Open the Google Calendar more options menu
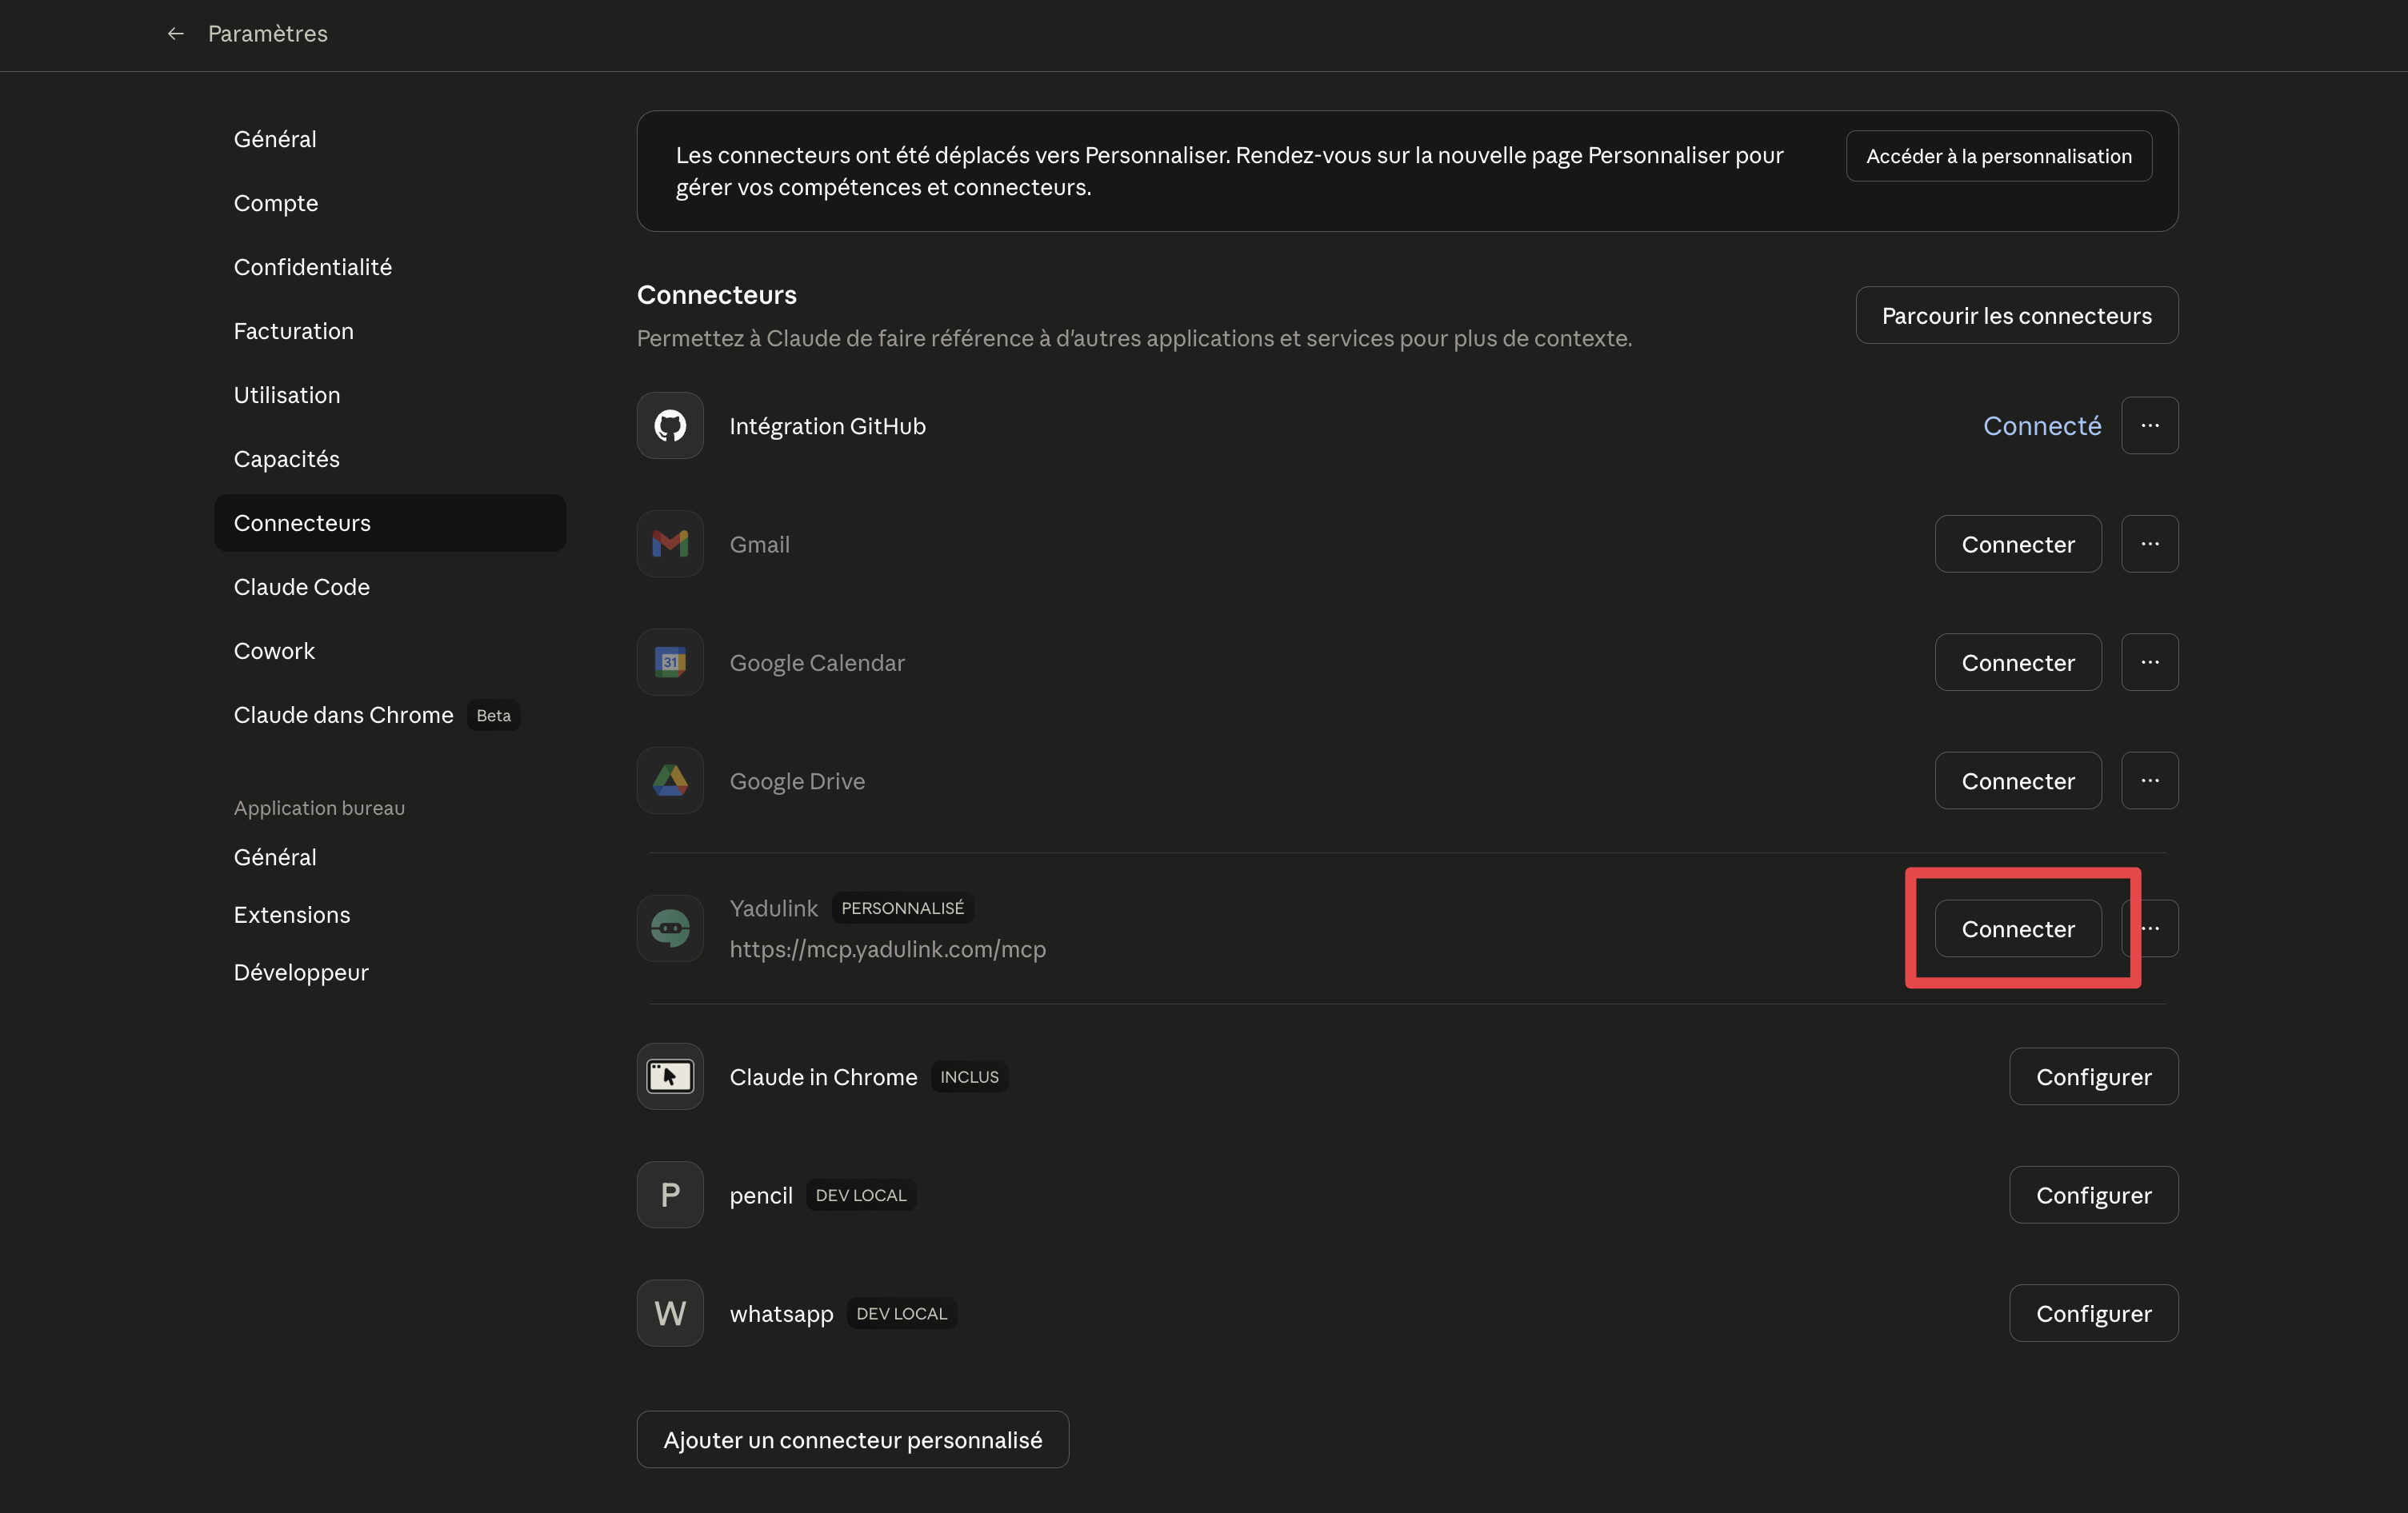2408x1513 pixels. [2150, 663]
